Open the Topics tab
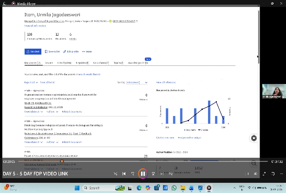Screen dimensions: 286x193 click(118, 63)
